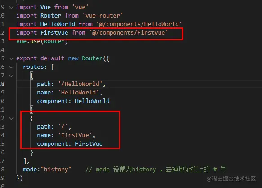
Task: Collapse the HelloWorld route object fold chevron
Action: click(x=11, y=76)
